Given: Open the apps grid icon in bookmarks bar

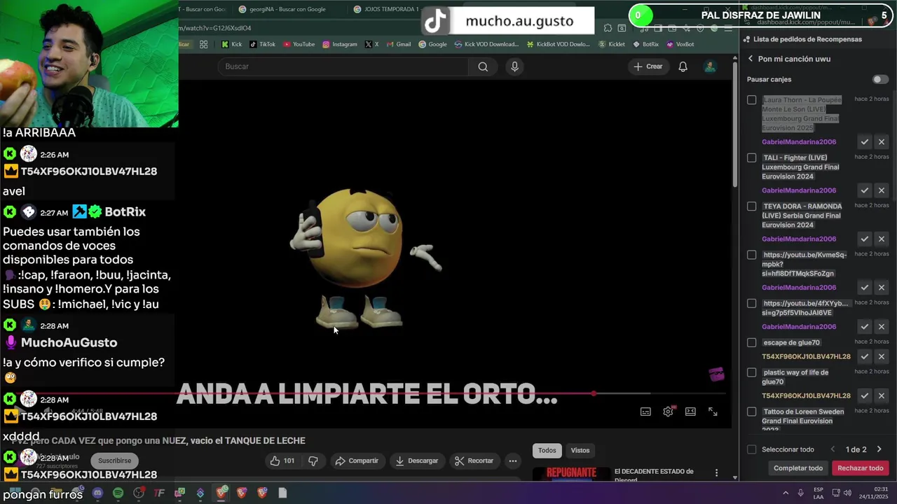Looking at the screenshot, I should click(x=203, y=44).
